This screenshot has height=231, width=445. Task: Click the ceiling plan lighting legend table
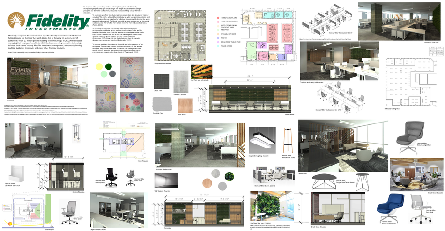pyautogui.click(x=436, y=51)
